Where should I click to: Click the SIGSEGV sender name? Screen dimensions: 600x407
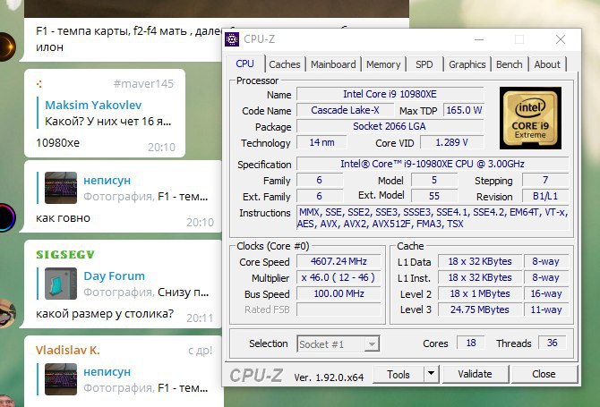[x=65, y=255]
